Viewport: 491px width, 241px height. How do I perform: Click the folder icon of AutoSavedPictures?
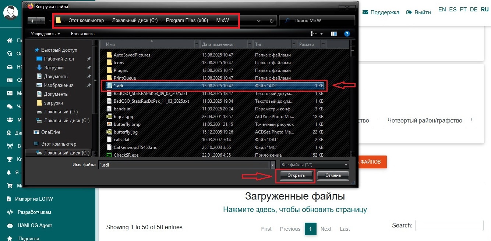[x=109, y=55]
